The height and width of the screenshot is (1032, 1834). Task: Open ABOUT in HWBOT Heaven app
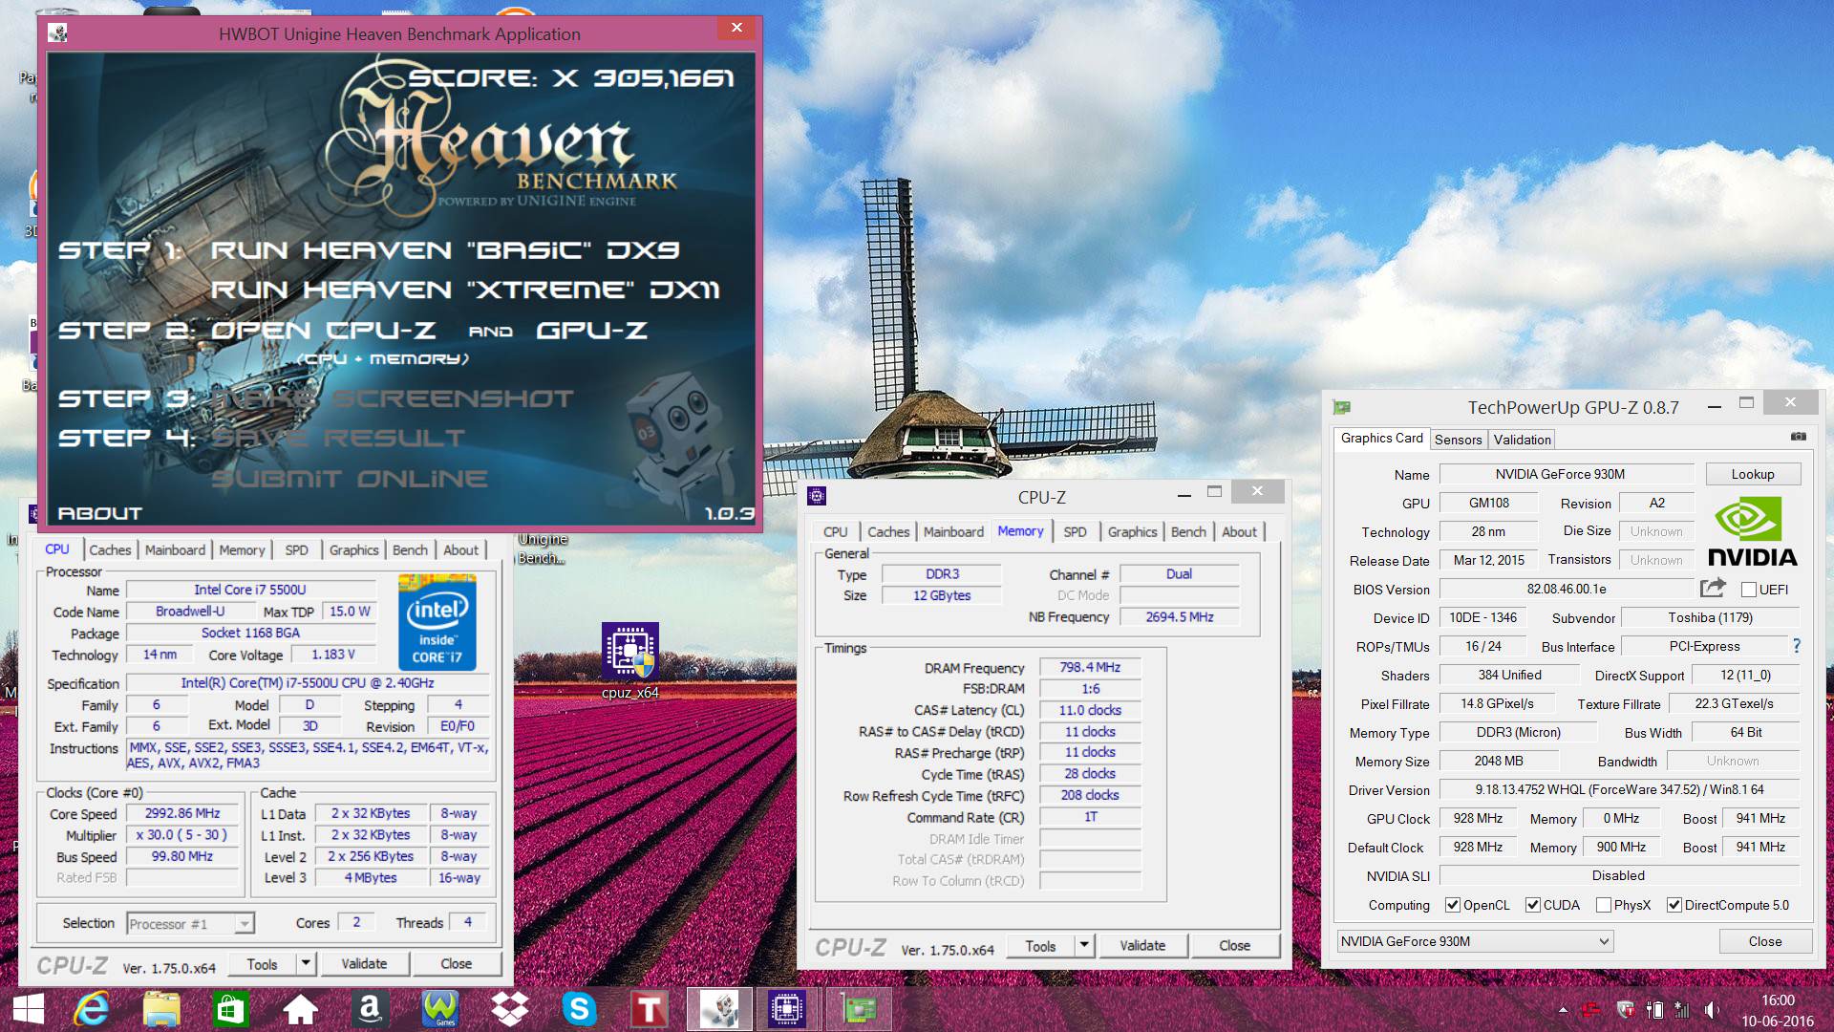click(99, 513)
